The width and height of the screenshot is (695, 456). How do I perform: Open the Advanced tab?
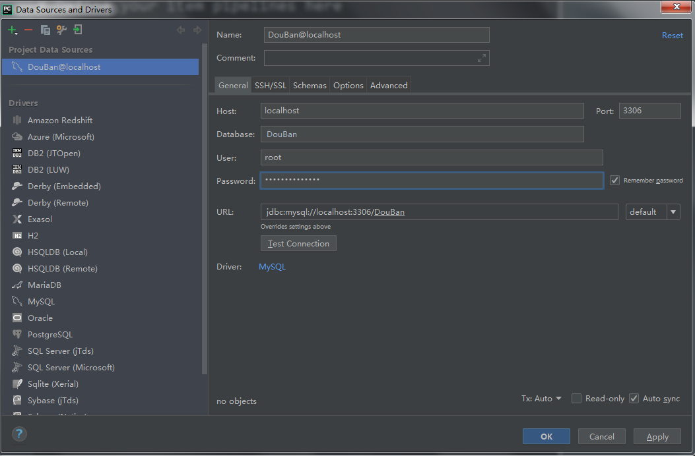[389, 86]
